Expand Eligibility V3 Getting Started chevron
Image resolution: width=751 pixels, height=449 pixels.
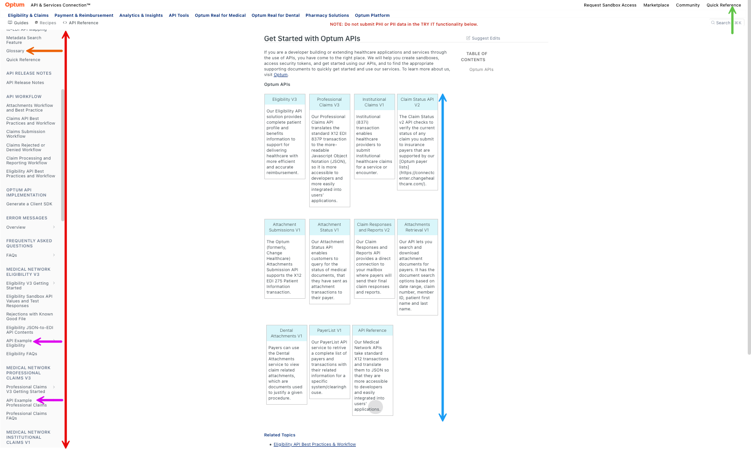click(x=54, y=283)
